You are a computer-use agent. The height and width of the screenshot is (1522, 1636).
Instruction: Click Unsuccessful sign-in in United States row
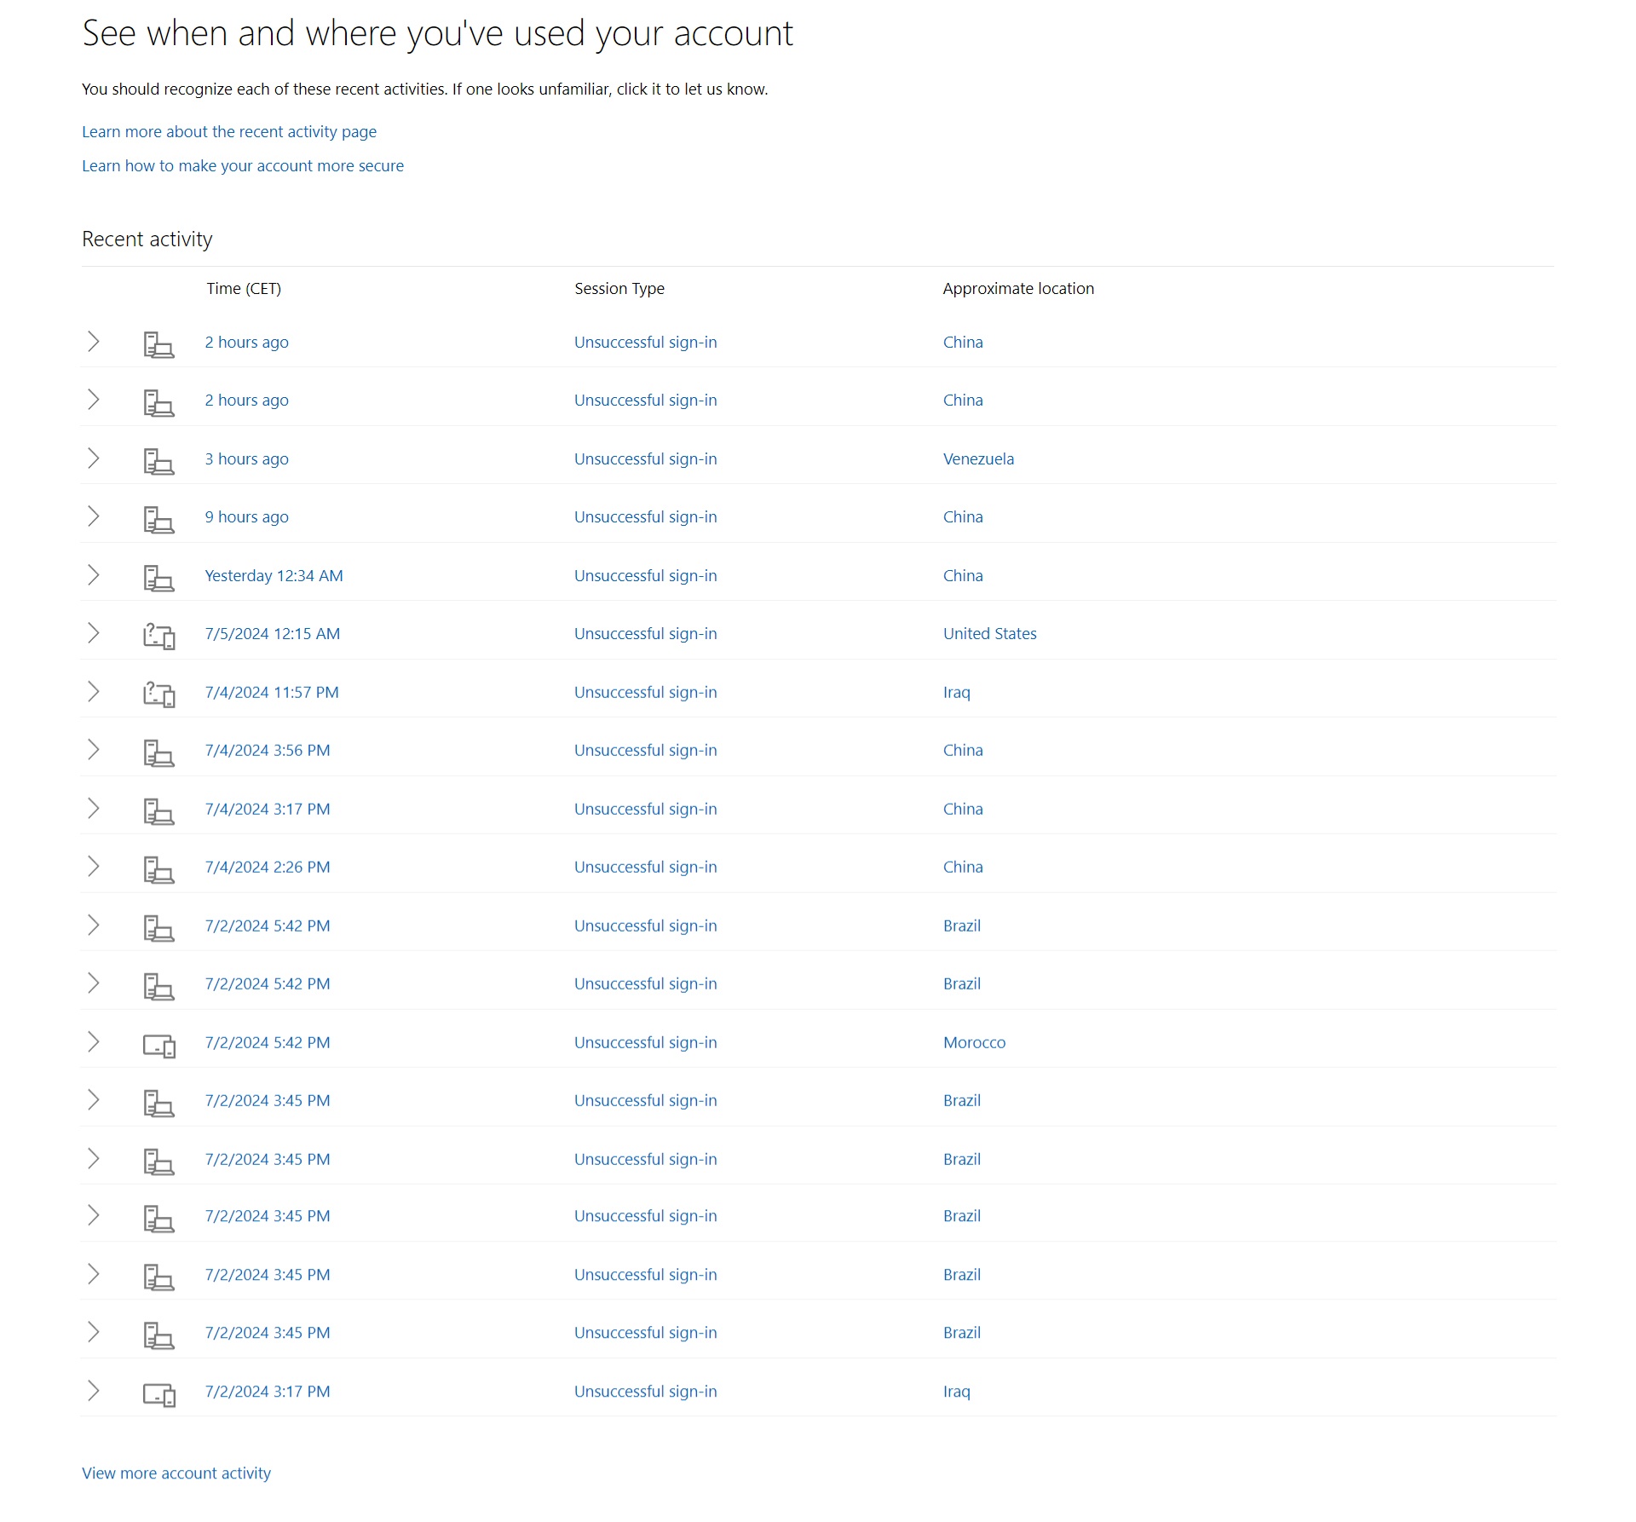[645, 633]
